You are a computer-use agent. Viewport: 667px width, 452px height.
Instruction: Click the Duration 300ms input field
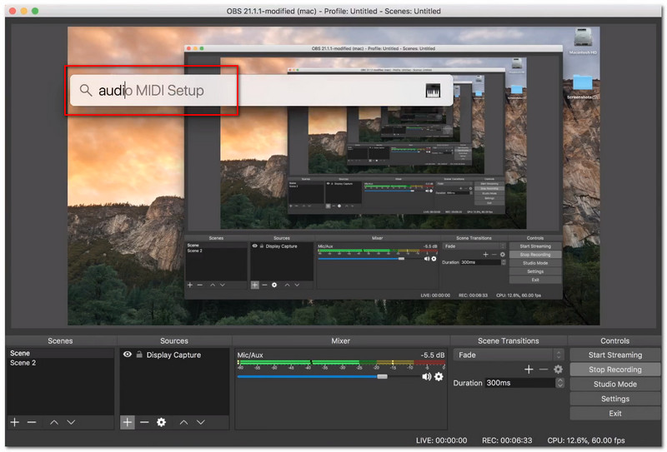click(x=519, y=383)
